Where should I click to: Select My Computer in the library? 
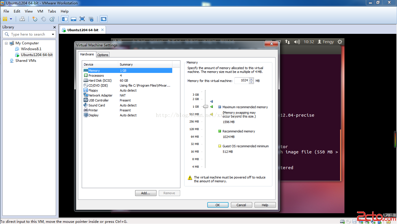pos(27,43)
